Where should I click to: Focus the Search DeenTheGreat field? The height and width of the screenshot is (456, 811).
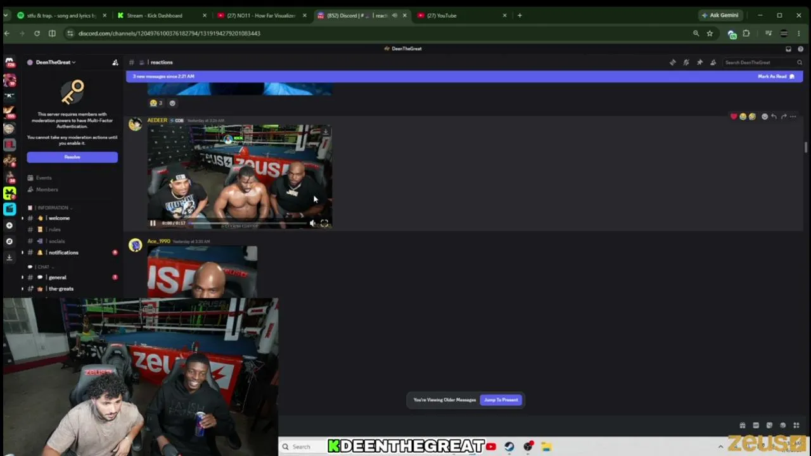763,62
